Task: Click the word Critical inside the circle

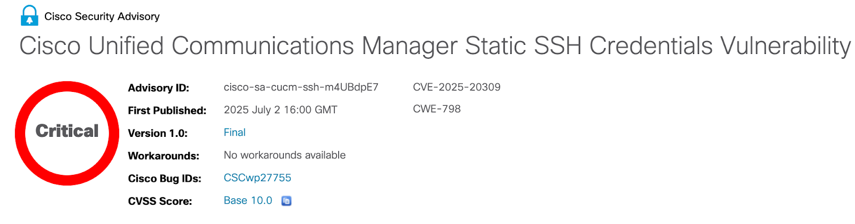Action: [67, 131]
